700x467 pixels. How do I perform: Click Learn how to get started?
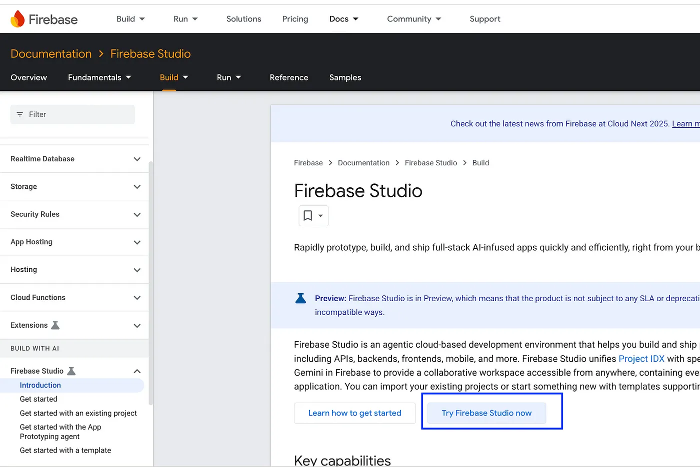point(355,413)
